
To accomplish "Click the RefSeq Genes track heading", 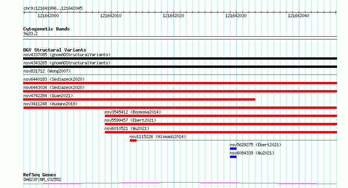I will click(39, 175).
